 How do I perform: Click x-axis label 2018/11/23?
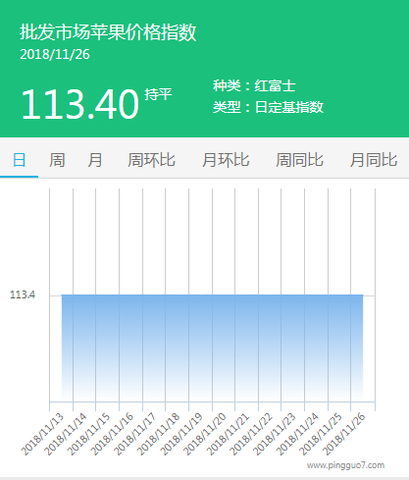(x=274, y=434)
